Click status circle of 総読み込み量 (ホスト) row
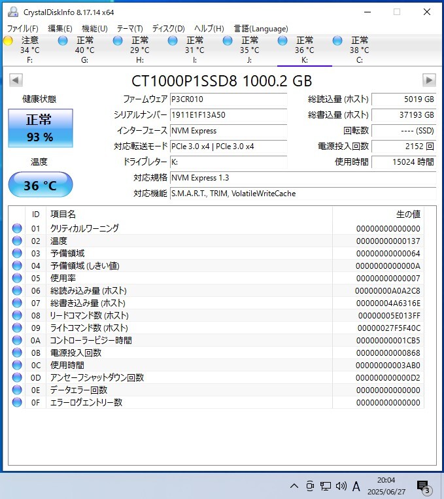Viewport: 444px width, 499px height. tap(17, 290)
